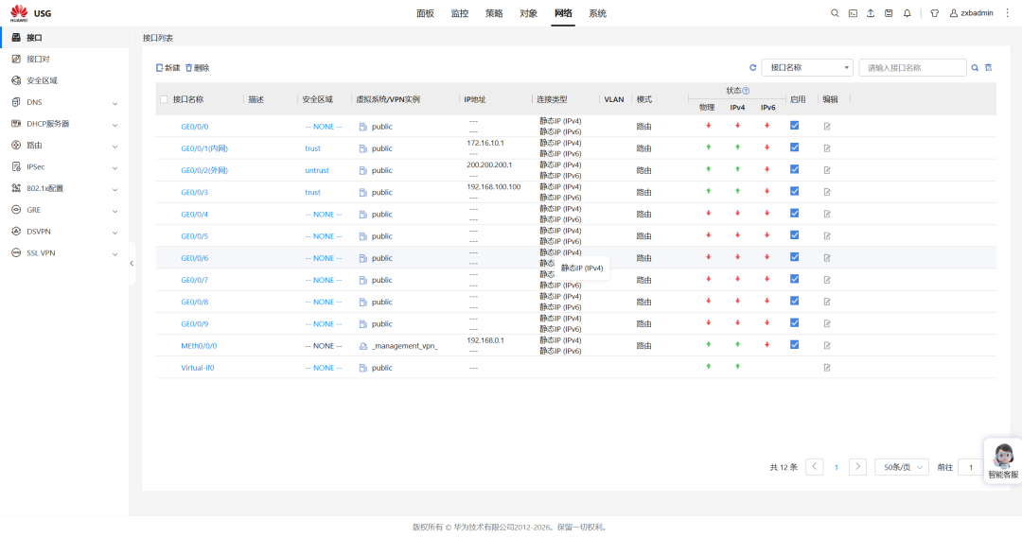Click the 新建 button

pos(168,68)
